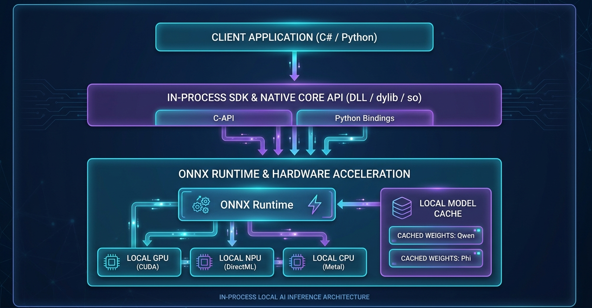This screenshot has height=308, width=592.
Task: Click the (Metal) label under Local CPU
Action: pos(333,267)
